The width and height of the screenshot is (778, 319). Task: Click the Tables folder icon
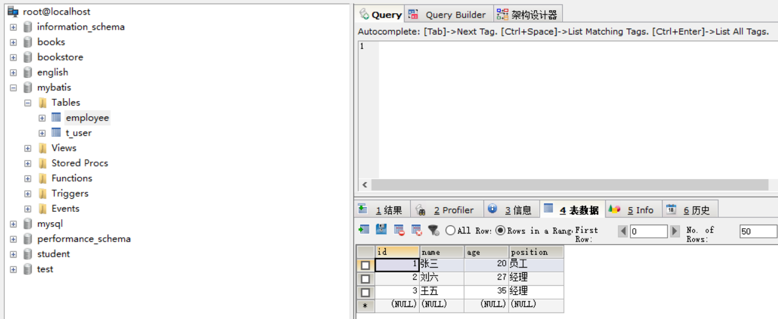(x=42, y=102)
